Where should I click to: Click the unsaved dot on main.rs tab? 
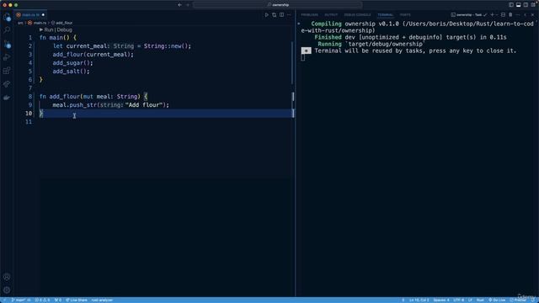coord(43,15)
